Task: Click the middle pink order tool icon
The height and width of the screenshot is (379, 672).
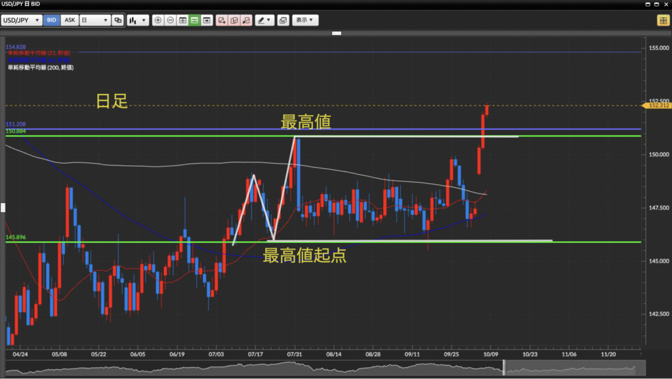Action: (x=234, y=20)
